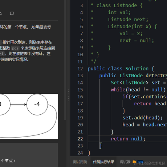Click the text '则在该链表中没有环。注'
167x167 pixels.
29,54
